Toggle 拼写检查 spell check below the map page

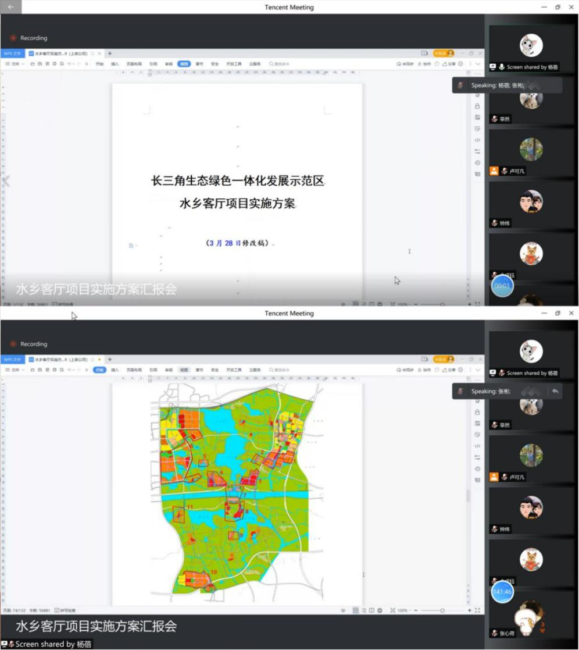(x=65, y=610)
